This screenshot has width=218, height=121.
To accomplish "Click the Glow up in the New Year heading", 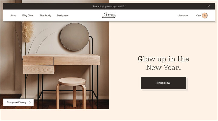I will click(x=163, y=63).
